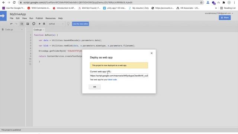Click Apps Script blue arrow logo

click(3, 16)
